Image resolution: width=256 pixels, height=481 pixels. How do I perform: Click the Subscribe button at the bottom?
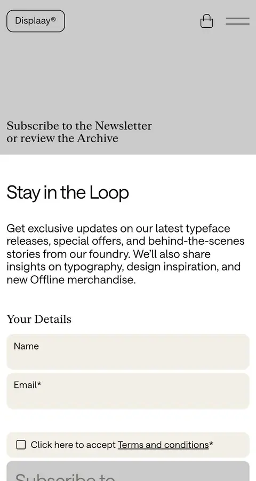128,471
